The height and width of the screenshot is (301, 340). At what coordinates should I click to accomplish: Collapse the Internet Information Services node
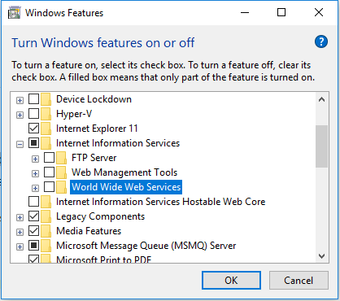[x=20, y=144]
